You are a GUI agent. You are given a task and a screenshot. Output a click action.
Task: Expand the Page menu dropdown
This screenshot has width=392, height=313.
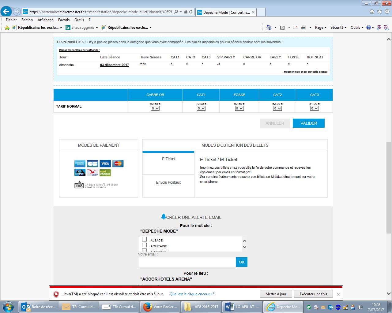(x=321, y=28)
